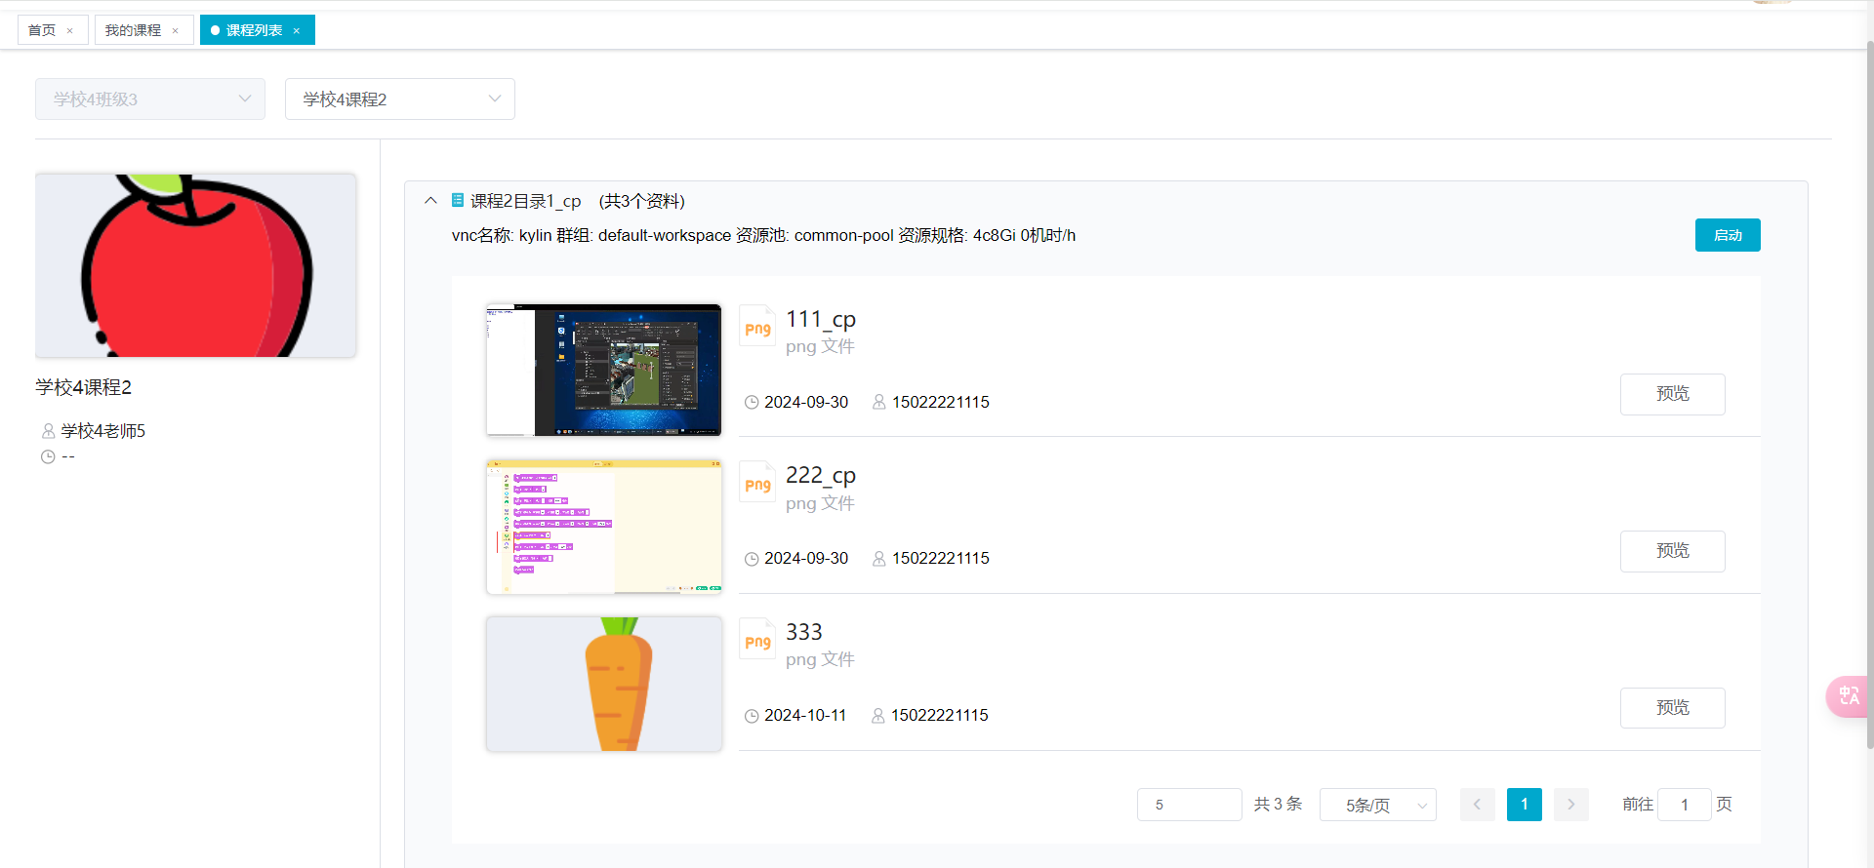
Task: Close the 课程列表 tab with its x icon
Action: point(297,31)
